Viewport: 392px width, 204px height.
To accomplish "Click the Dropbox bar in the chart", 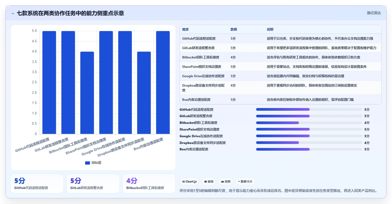I will (144, 93).
